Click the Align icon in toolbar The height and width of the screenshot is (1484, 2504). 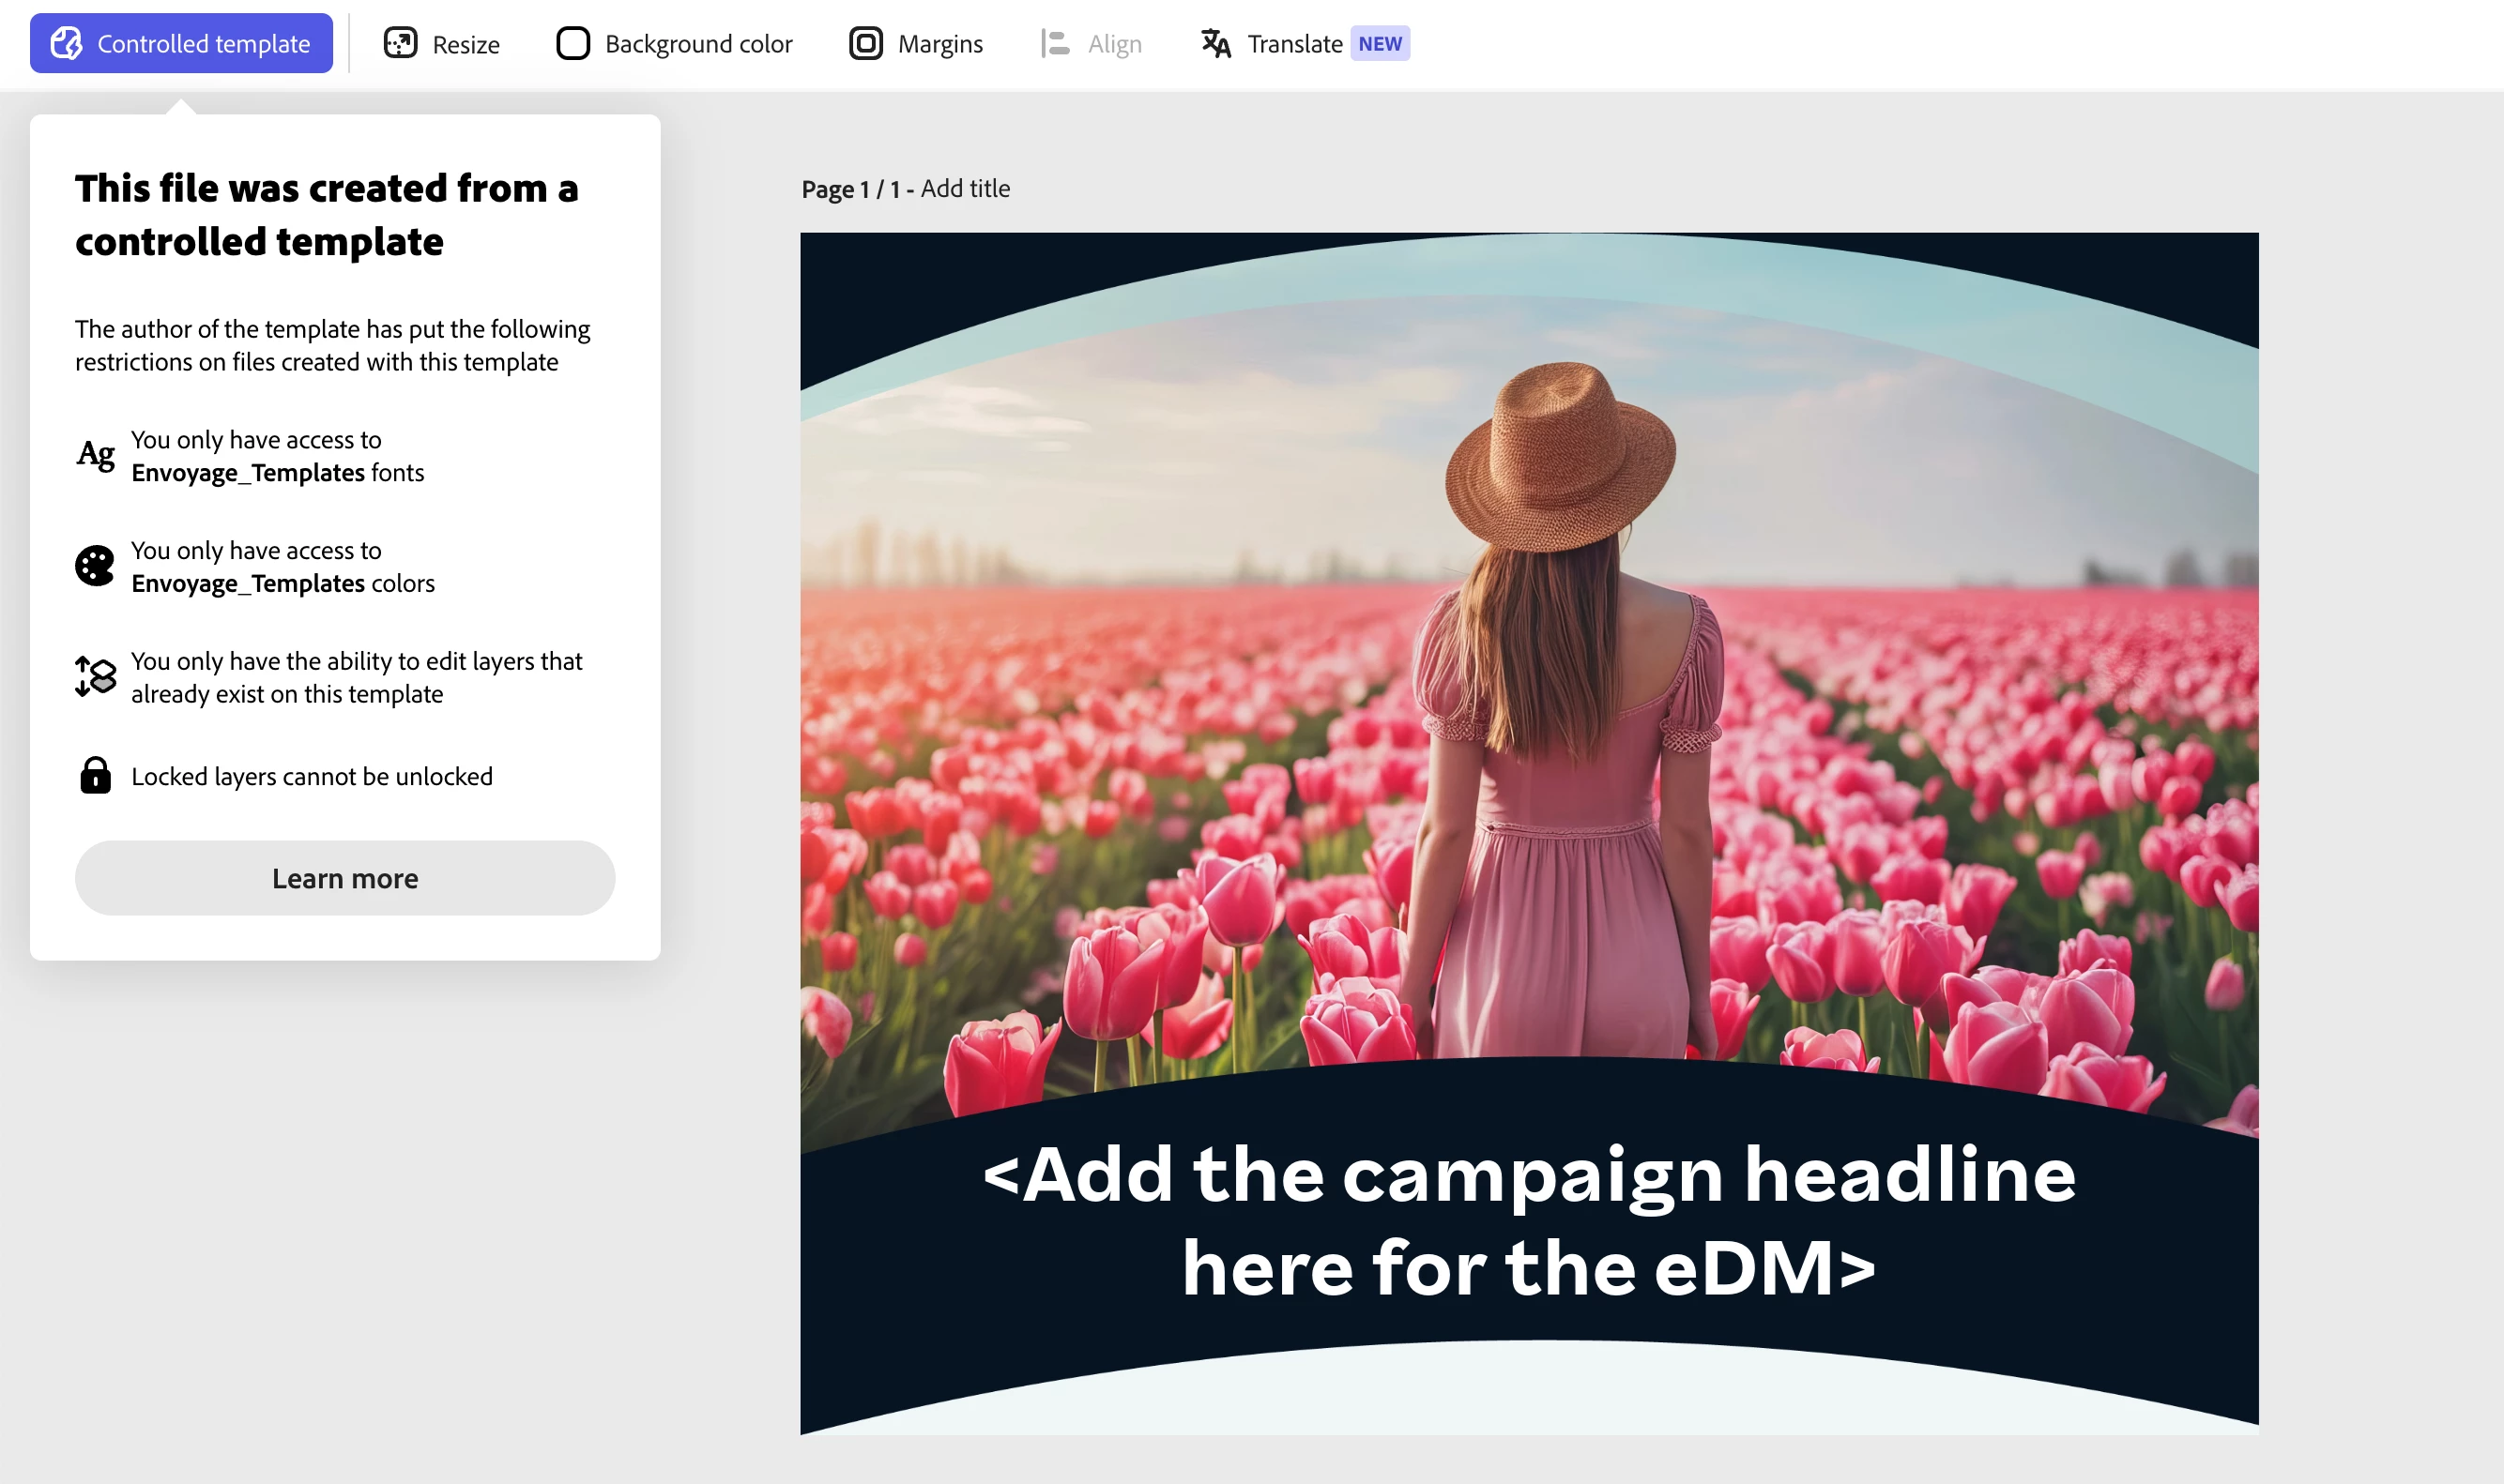tap(1056, 43)
